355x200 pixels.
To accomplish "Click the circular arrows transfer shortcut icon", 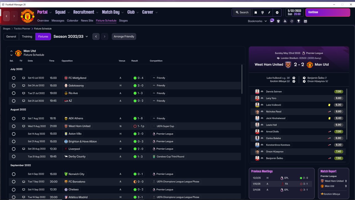I will click(292, 21).
